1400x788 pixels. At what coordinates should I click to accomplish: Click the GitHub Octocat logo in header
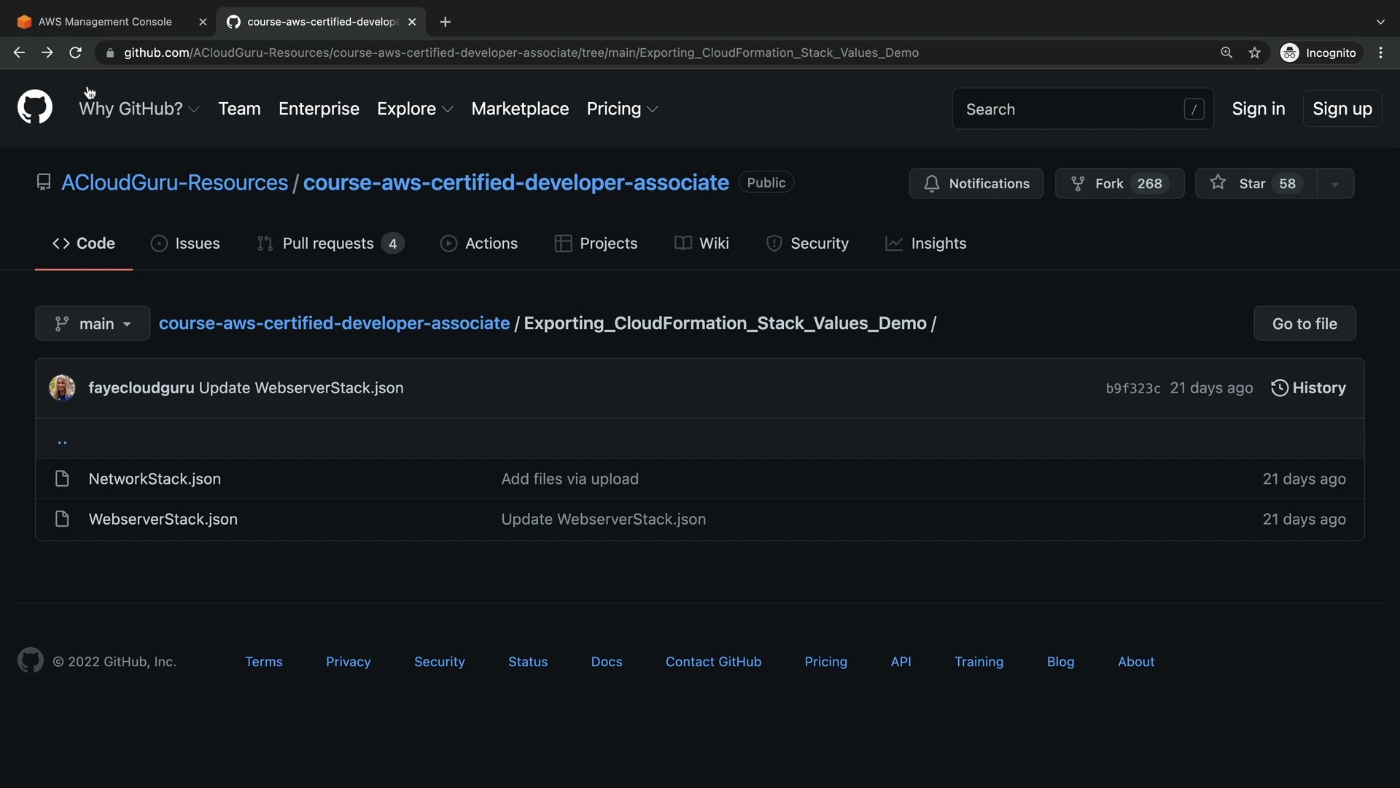point(34,108)
